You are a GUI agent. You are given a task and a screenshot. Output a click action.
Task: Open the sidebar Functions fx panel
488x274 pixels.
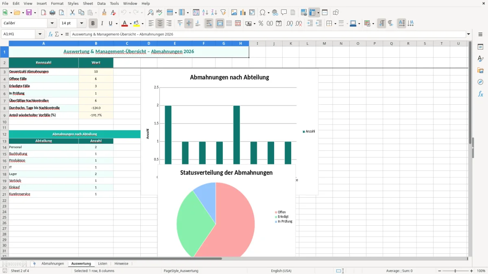pos(480,94)
